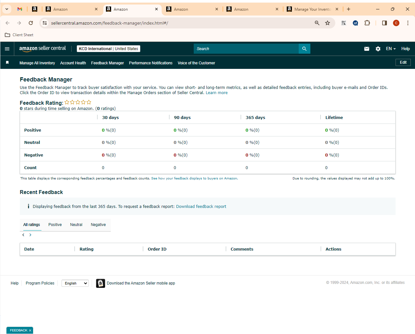Open Chrome three-dot menu
Viewport: 415px width, 334px height.
pyautogui.click(x=408, y=23)
